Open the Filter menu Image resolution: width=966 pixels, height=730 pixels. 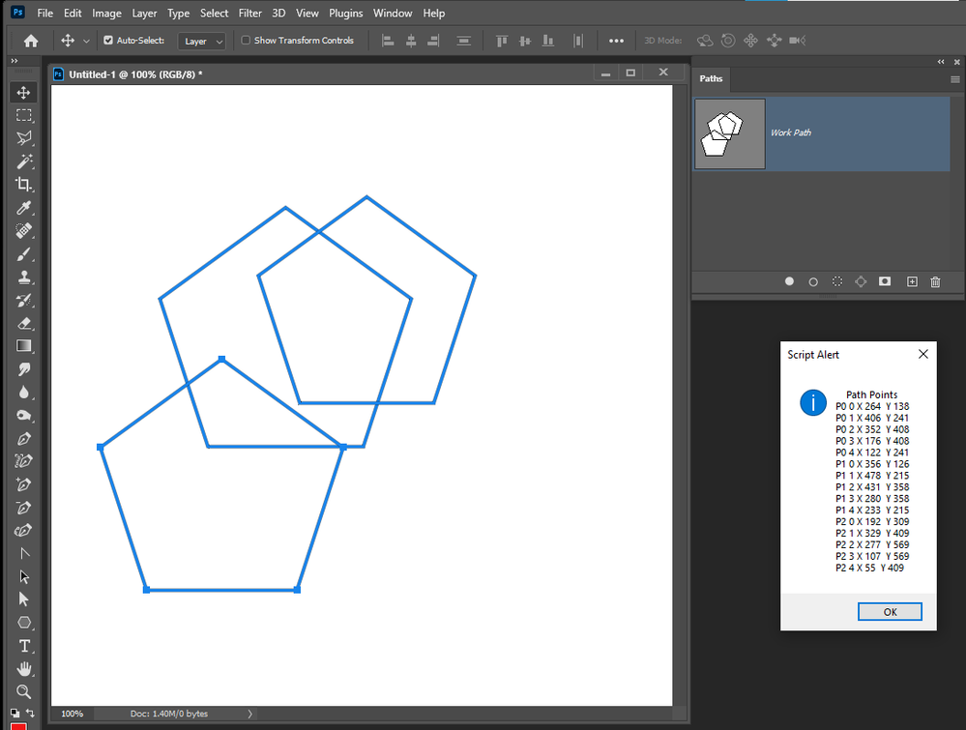249,14
